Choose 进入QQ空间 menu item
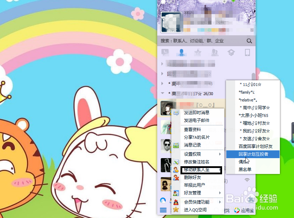This screenshot has width=294, height=218. point(195,210)
